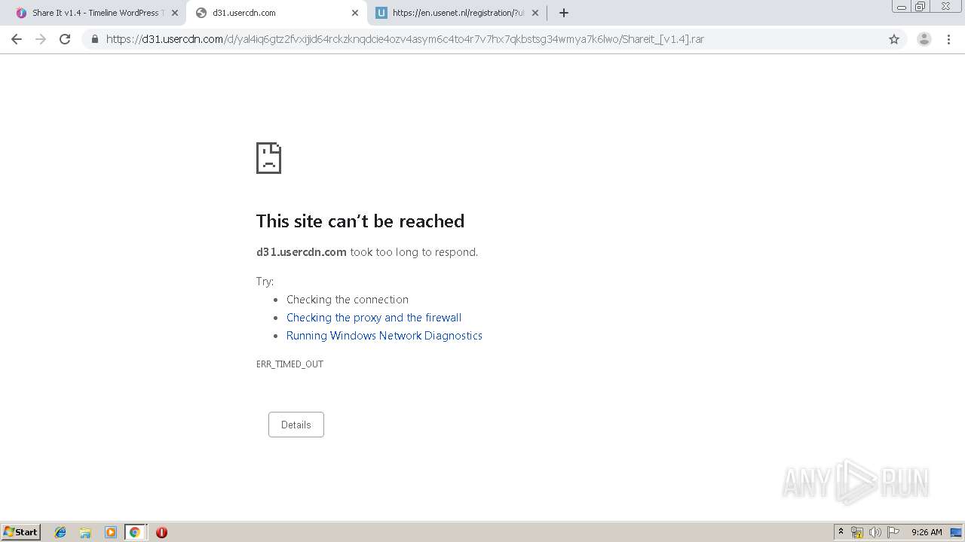Switch to en.usenet.nl registration tab

(x=458, y=13)
